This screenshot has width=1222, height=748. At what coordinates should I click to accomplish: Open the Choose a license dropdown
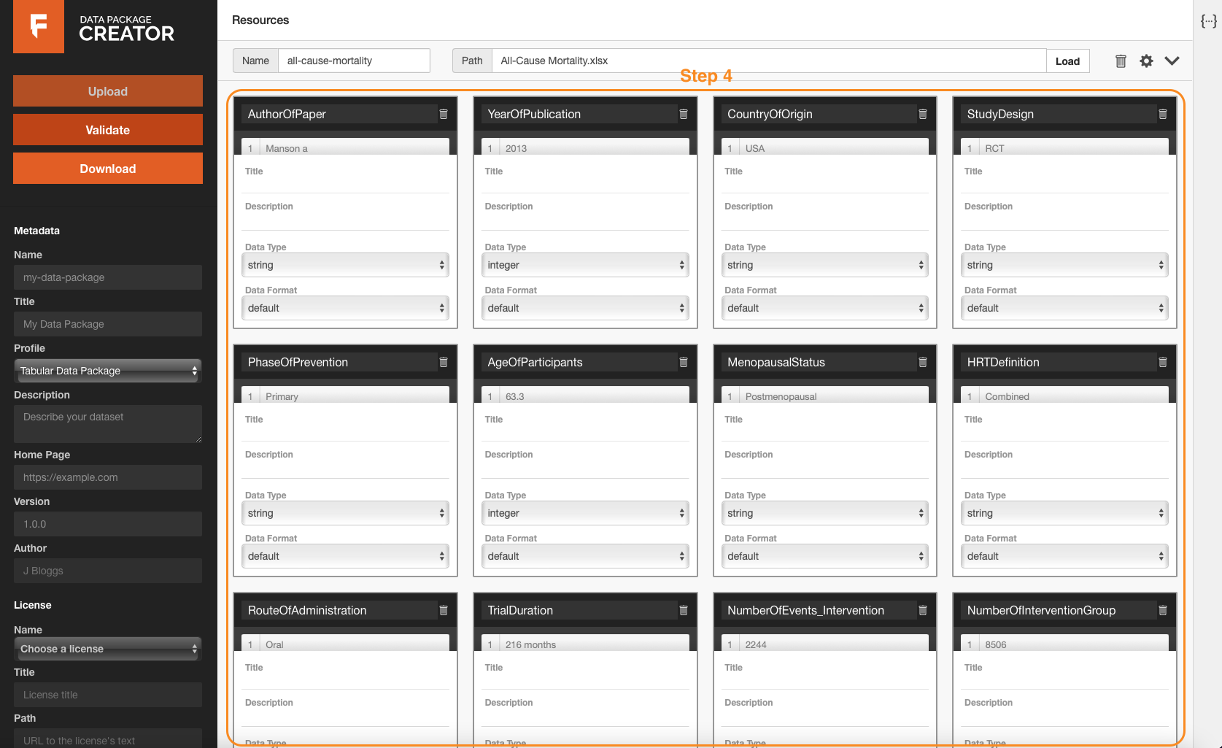point(107,649)
